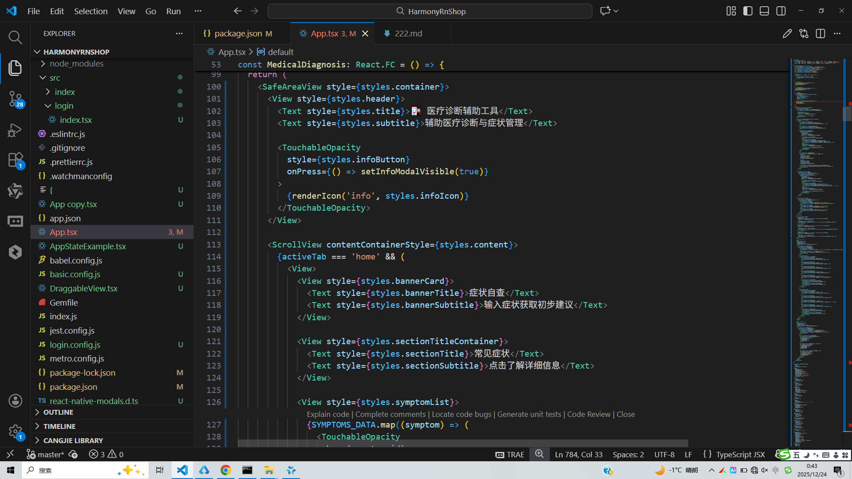Click the Explain code link
This screenshot has height=479, width=852.
coord(328,414)
